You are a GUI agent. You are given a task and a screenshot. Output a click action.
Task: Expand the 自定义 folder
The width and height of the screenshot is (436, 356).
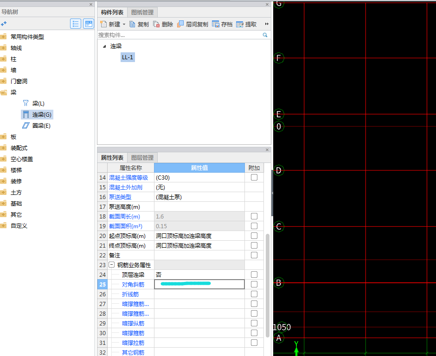3,225
